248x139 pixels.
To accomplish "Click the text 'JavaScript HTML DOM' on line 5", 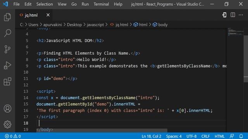I will click(x=69, y=41).
